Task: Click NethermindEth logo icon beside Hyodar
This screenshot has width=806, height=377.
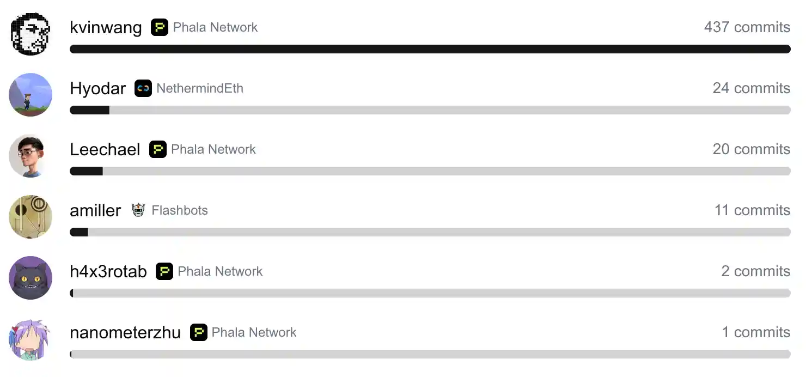Action: click(143, 88)
